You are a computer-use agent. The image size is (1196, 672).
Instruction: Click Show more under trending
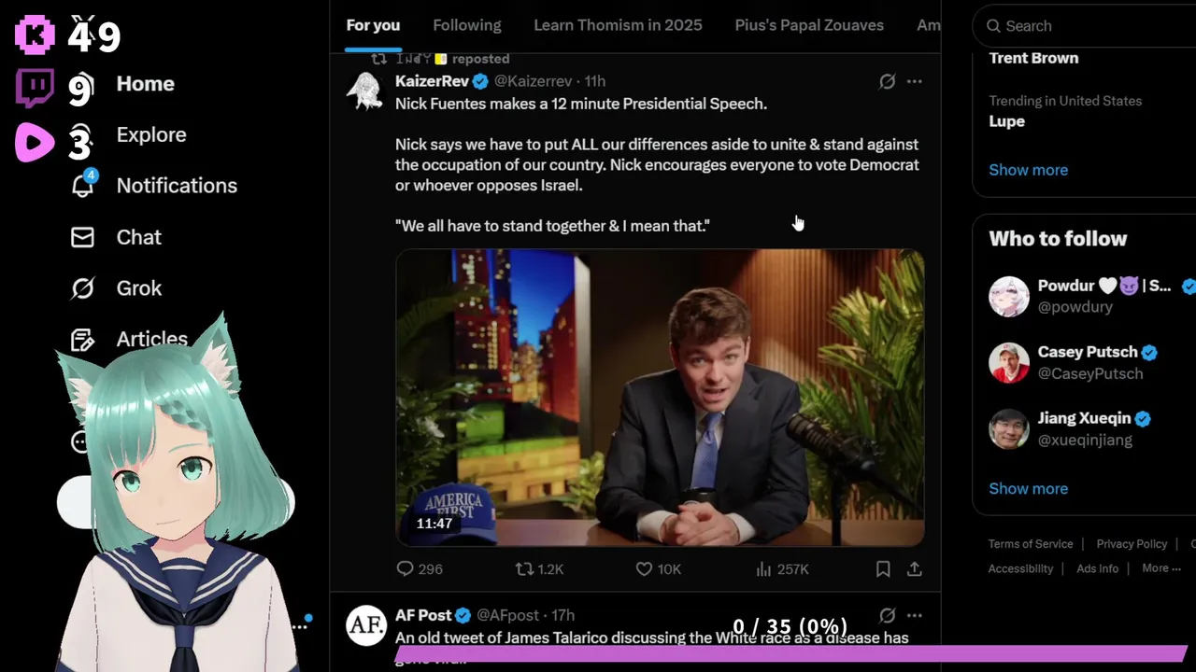coord(1028,170)
